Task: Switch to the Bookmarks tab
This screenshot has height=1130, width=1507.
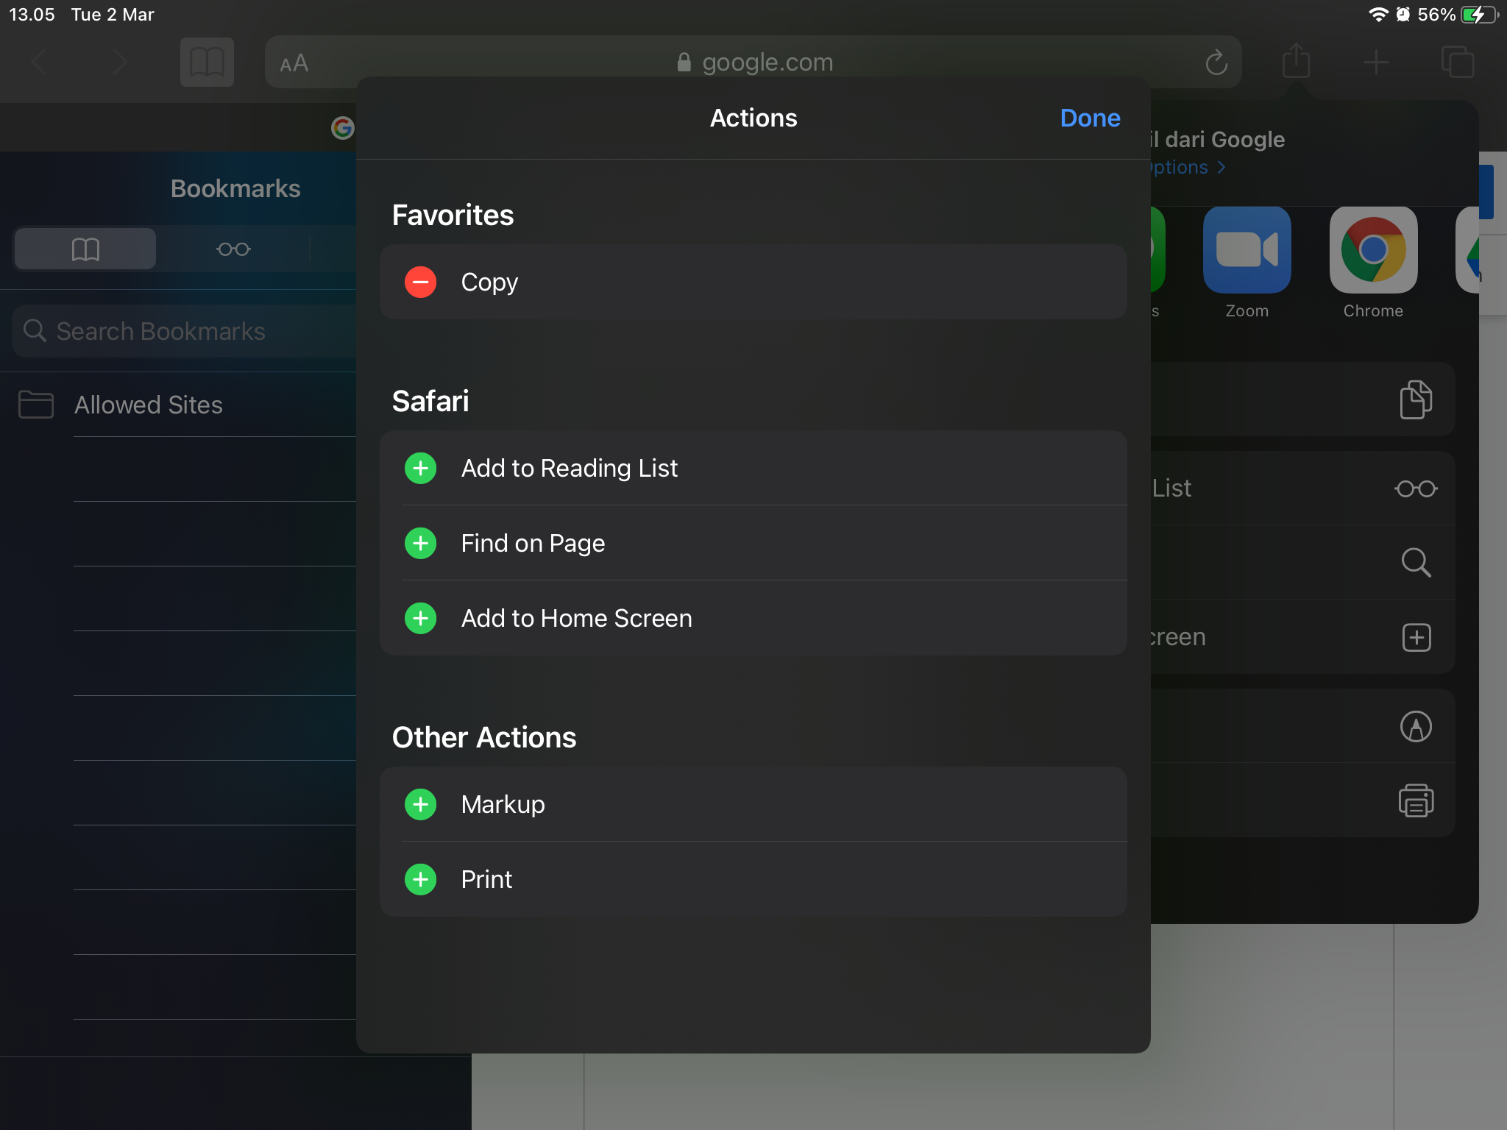Action: [x=85, y=249]
